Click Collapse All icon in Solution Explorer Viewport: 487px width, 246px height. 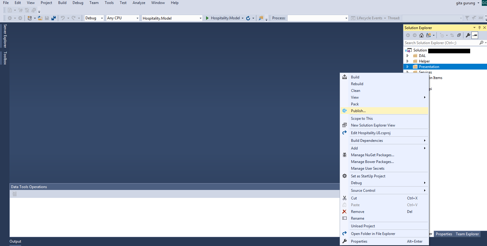(x=459, y=35)
